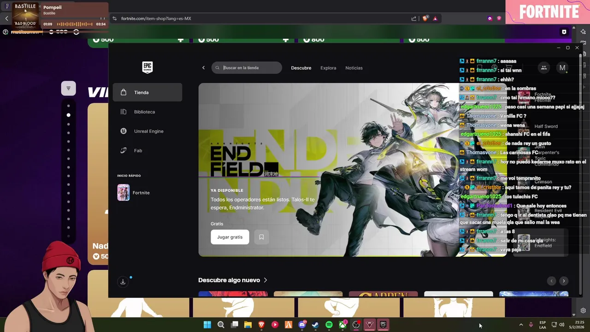The image size is (590, 332).
Task: Open the Tienda section in sidebar
Action: click(147, 92)
